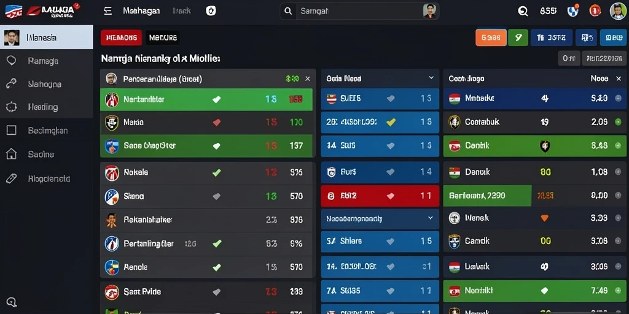The width and height of the screenshot is (629, 314).
Task: Click the zoom icon at sidebar bottom
Action: pos(12,302)
